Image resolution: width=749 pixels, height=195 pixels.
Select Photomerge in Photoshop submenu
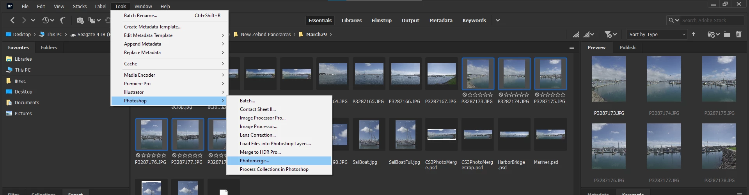tap(279, 161)
